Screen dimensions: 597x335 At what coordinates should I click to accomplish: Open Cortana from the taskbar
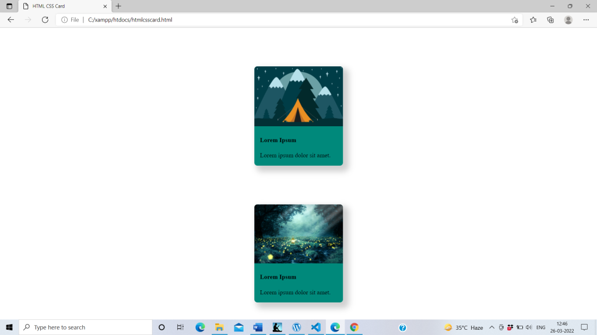point(161,327)
